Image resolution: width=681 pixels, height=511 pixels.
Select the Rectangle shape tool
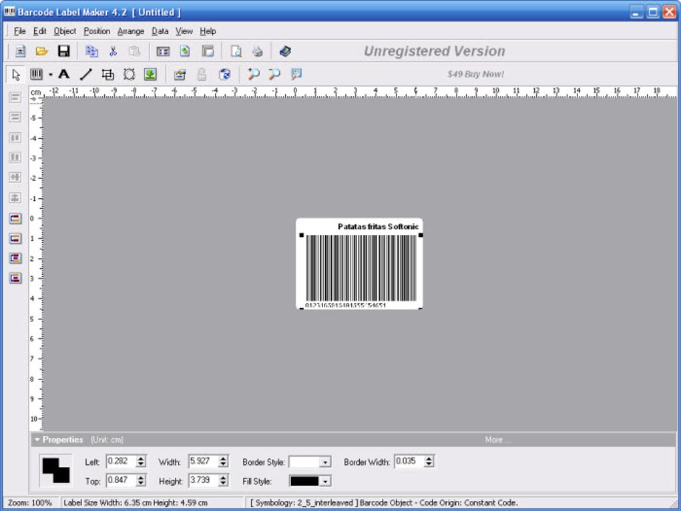[x=107, y=75]
